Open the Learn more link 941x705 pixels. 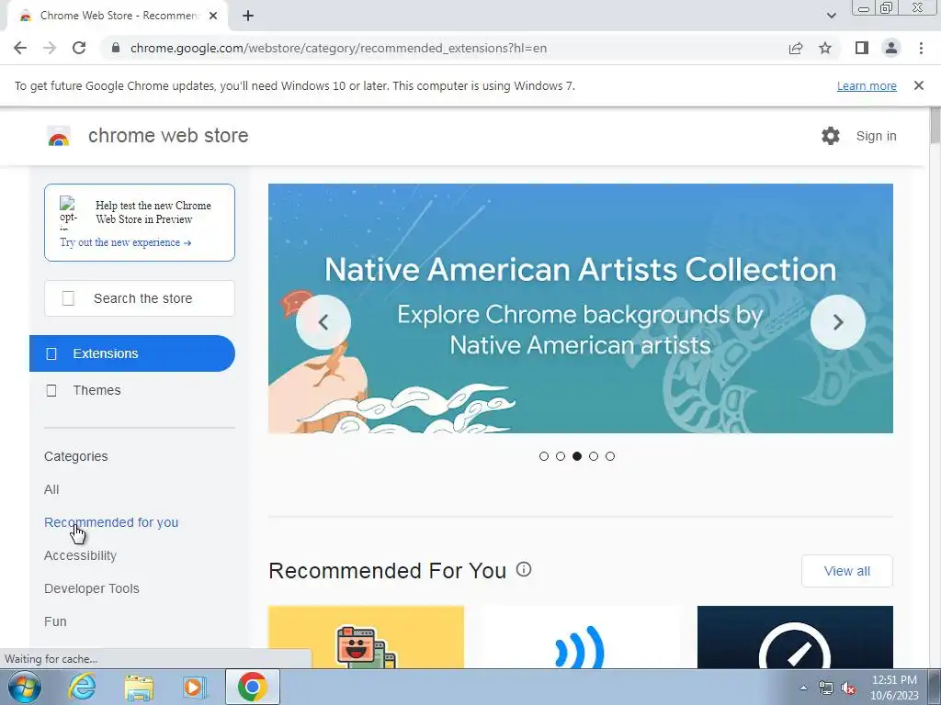(x=867, y=85)
